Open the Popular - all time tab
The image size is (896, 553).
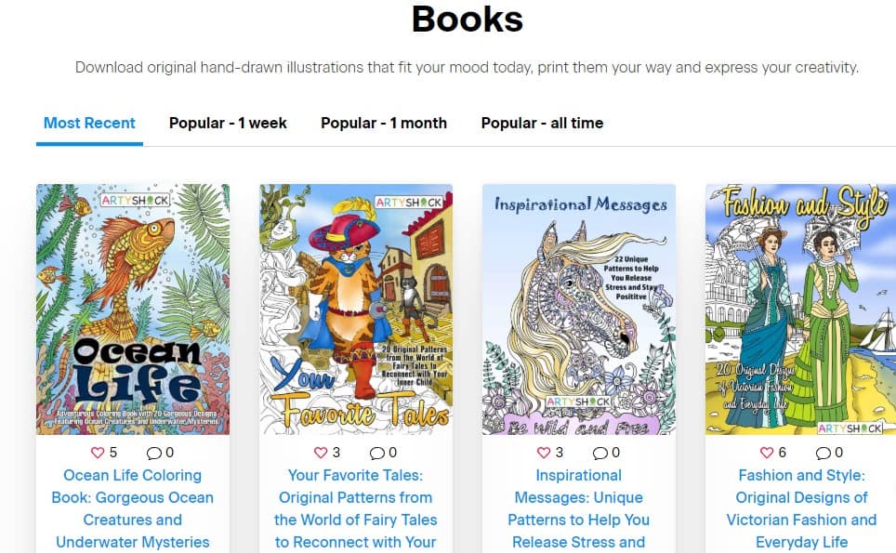point(542,123)
